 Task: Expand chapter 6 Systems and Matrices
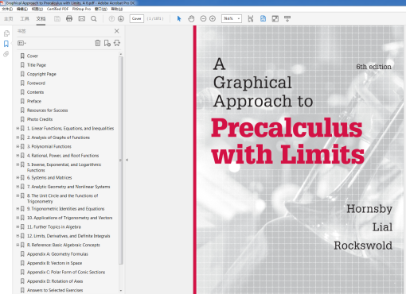(x=18, y=177)
